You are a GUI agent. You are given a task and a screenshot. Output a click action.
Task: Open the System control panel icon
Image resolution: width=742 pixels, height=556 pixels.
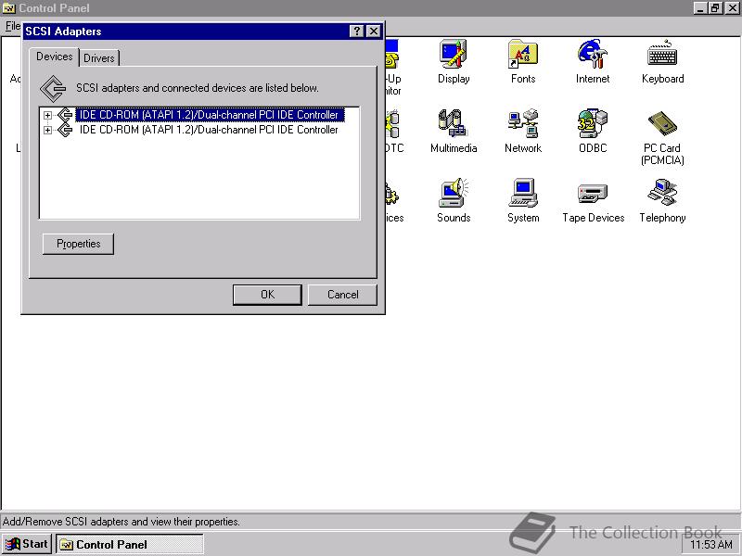523,200
